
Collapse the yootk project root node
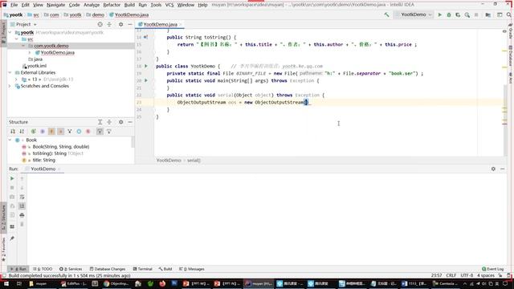[x=10, y=32]
